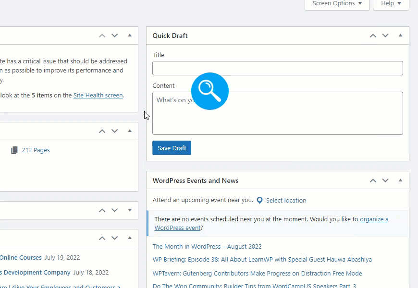Image resolution: width=418 pixels, height=288 pixels.
Task: Click the blue magnifier icon over the Content field
Action: [209, 91]
